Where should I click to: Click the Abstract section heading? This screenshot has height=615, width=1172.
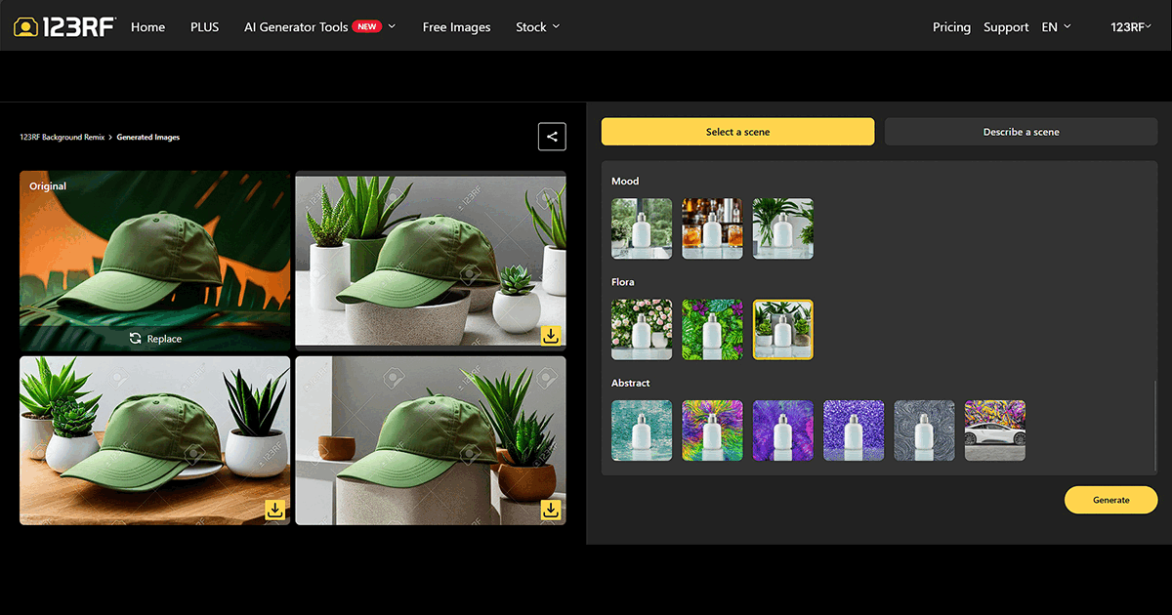click(631, 383)
